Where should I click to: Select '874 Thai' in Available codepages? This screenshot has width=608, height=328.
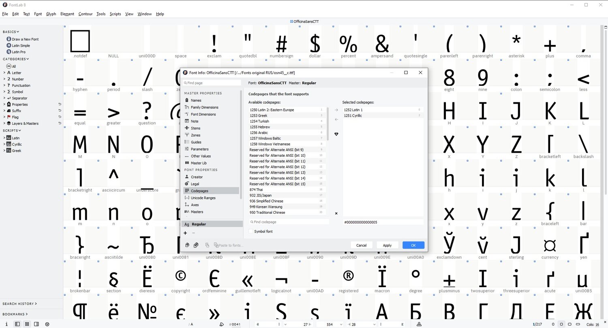coord(287,190)
